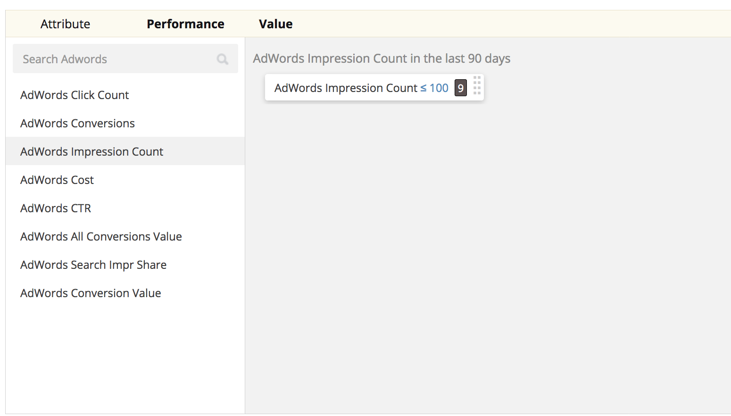Focus the Search Adwords input field
The height and width of the screenshot is (416, 731).
[125, 59]
